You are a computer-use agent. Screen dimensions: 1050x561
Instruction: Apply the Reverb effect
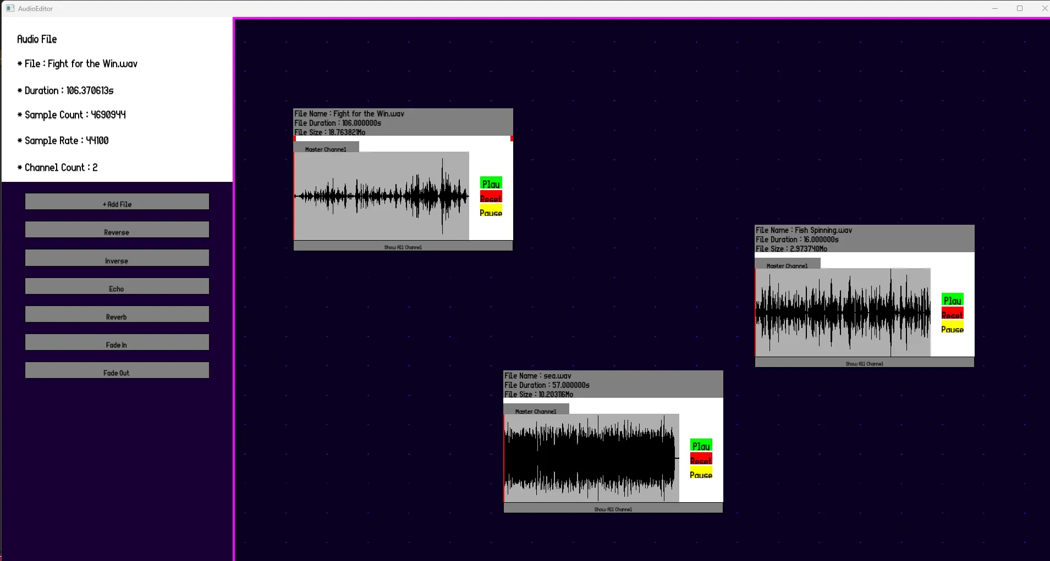[117, 314]
